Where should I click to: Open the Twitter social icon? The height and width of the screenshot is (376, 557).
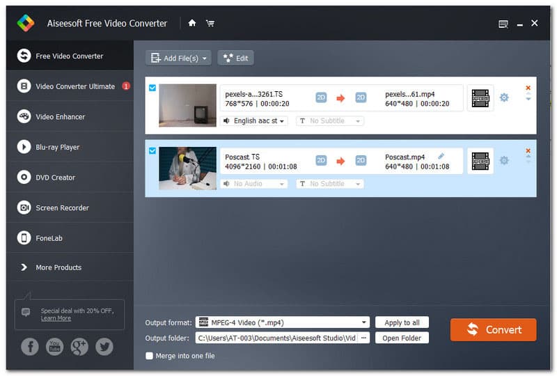coord(104,347)
